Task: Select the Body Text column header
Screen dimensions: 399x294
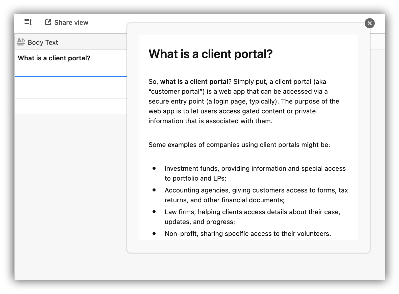Action: tap(71, 42)
